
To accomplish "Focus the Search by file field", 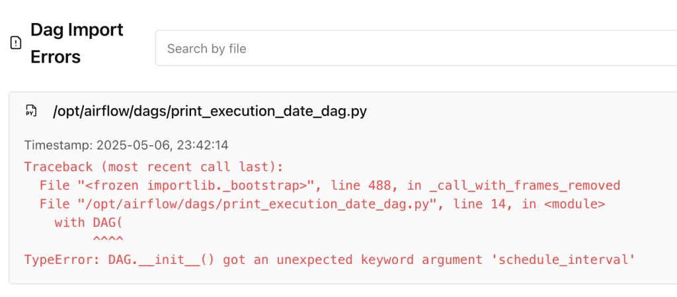I will click(417, 48).
